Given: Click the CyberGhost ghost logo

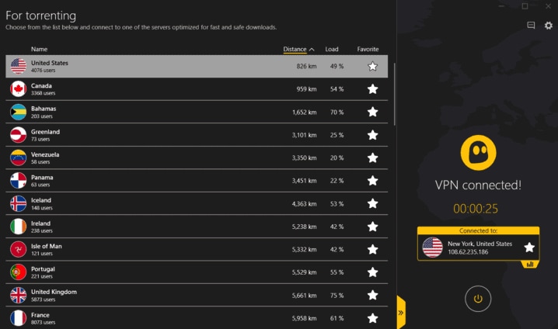Looking at the screenshot, I should point(478,153).
